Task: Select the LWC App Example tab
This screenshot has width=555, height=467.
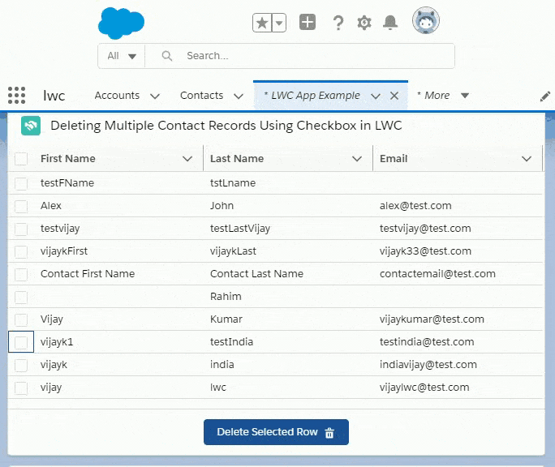Action: pyautogui.click(x=312, y=95)
